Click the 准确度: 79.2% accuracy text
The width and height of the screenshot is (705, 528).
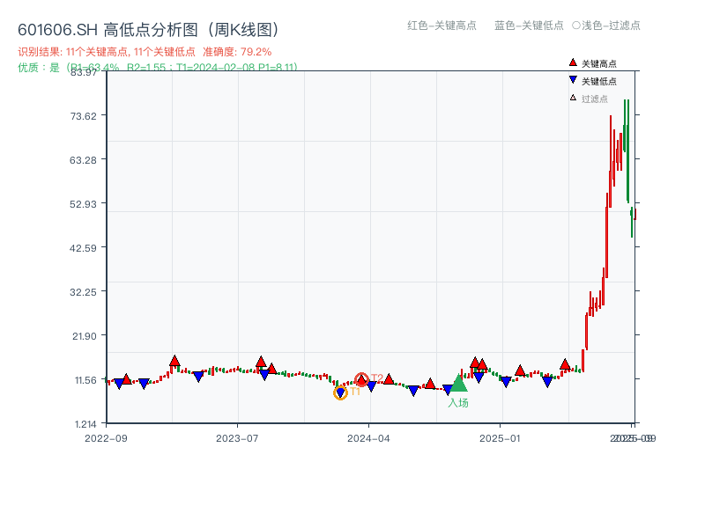(x=237, y=52)
